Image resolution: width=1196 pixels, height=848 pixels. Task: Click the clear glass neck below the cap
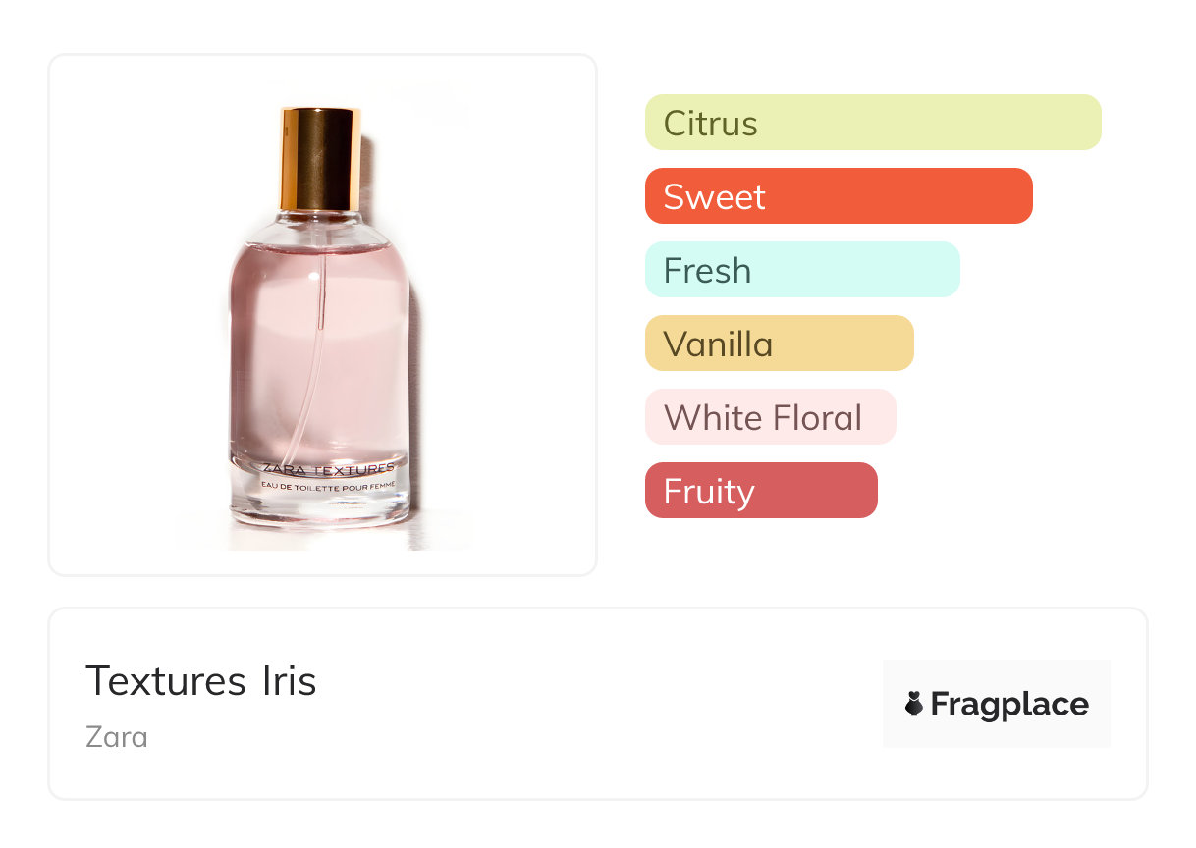pos(321,223)
